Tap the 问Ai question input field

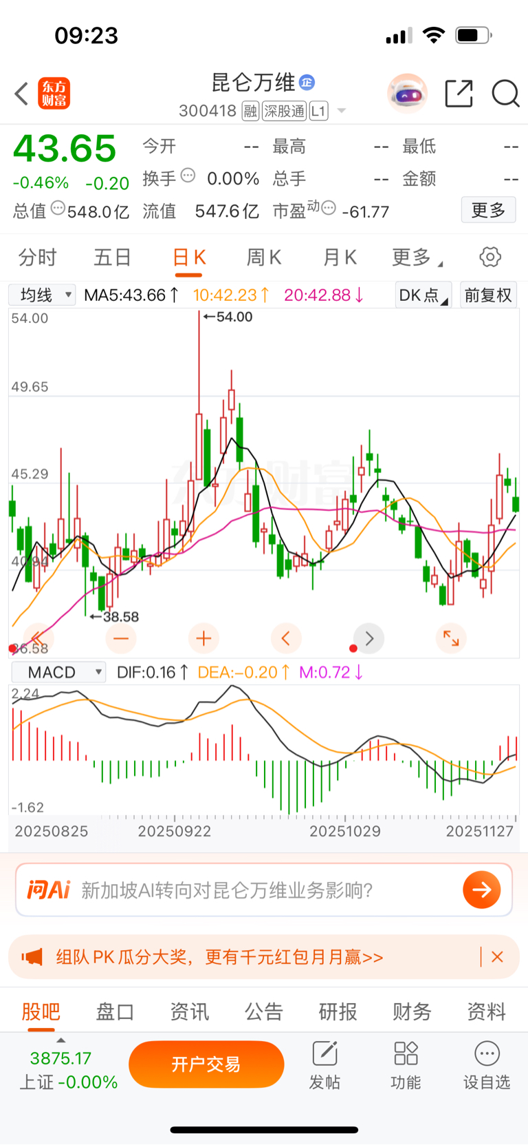click(x=264, y=890)
